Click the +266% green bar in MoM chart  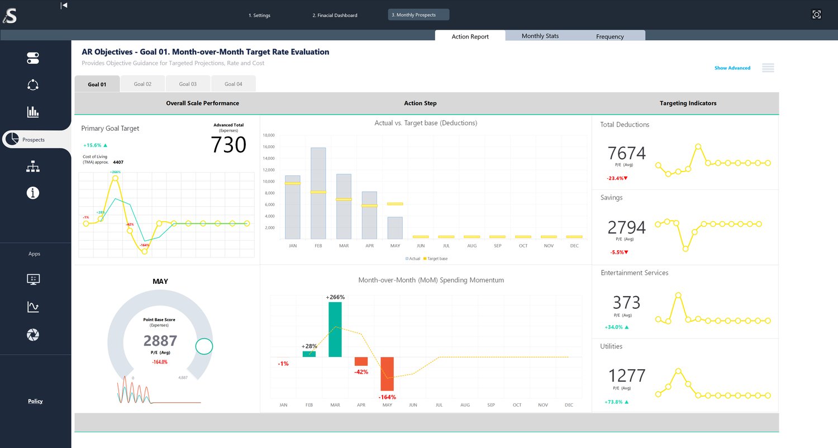tap(335, 330)
